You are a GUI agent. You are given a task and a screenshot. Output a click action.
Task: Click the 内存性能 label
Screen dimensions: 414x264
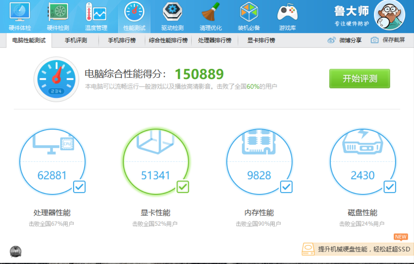259,213
